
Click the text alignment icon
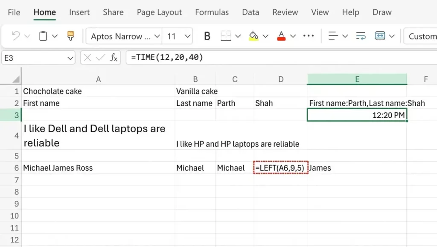coord(333,36)
